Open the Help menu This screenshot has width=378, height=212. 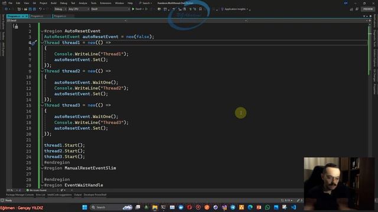[130, 3]
